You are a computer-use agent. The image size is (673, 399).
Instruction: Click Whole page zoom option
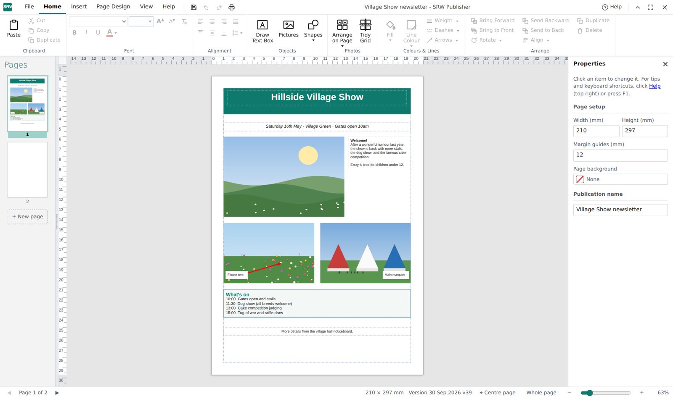coord(541,393)
